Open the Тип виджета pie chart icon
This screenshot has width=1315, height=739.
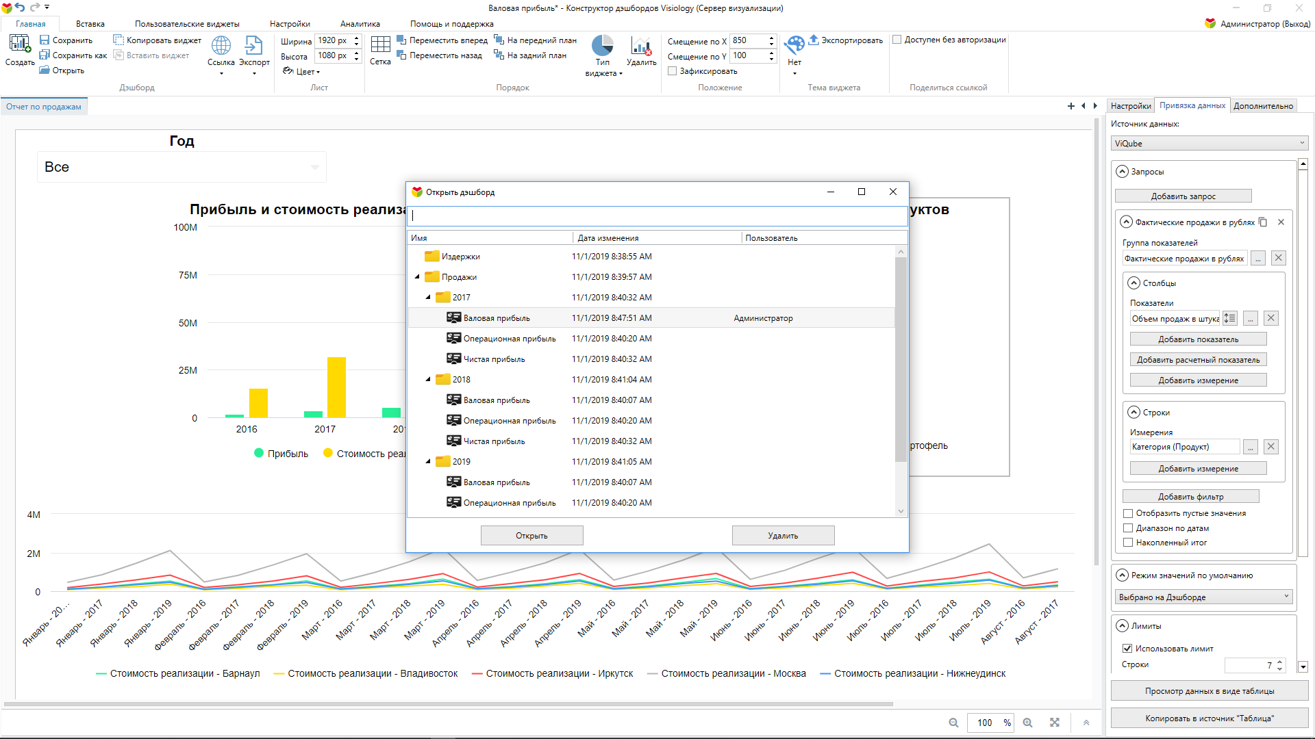(x=602, y=46)
